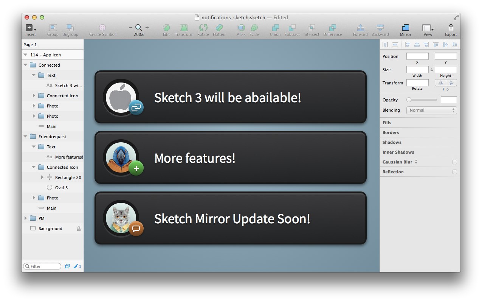Screen dimensions: 482x302
Task: Collapse the 114 – App Icon artboard
Action: 25,55
